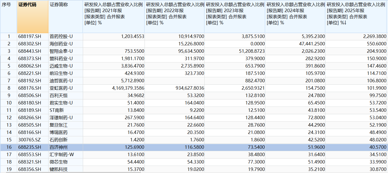The image size is (388, 173).
Task: Click the ST南新 name cell
Action: point(65,110)
